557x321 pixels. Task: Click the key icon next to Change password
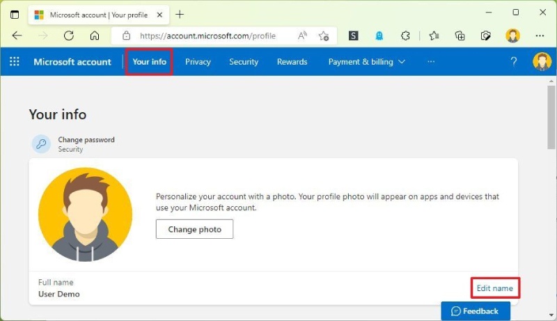pyautogui.click(x=41, y=144)
